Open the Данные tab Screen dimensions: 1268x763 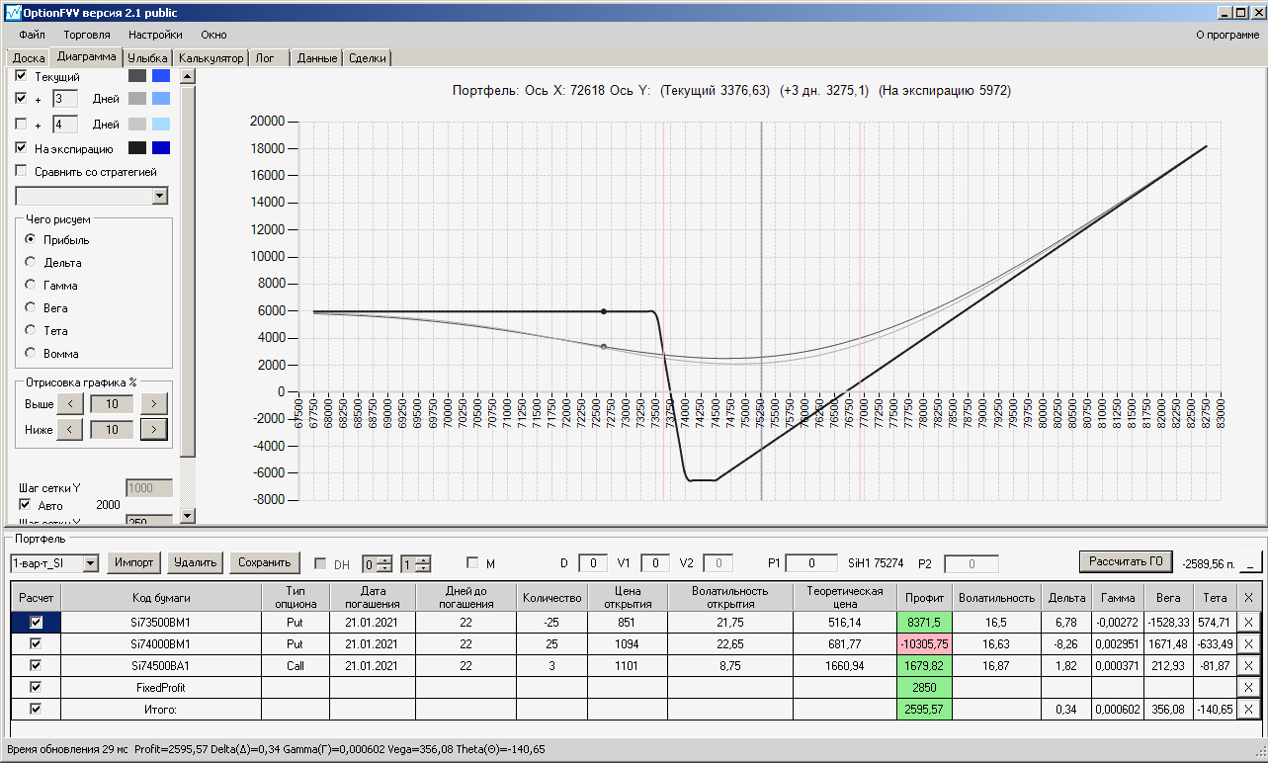pyautogui.click(x=317, y=58)
